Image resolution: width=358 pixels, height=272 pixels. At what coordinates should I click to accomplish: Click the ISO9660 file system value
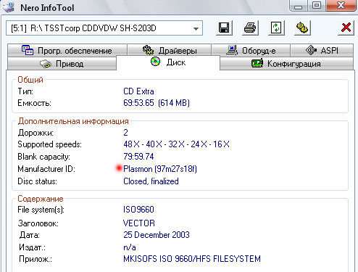point(138,210)
